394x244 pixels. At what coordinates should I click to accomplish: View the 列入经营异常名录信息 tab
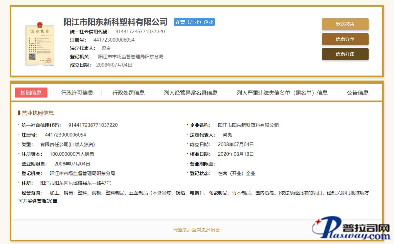[x=190, y=93]
